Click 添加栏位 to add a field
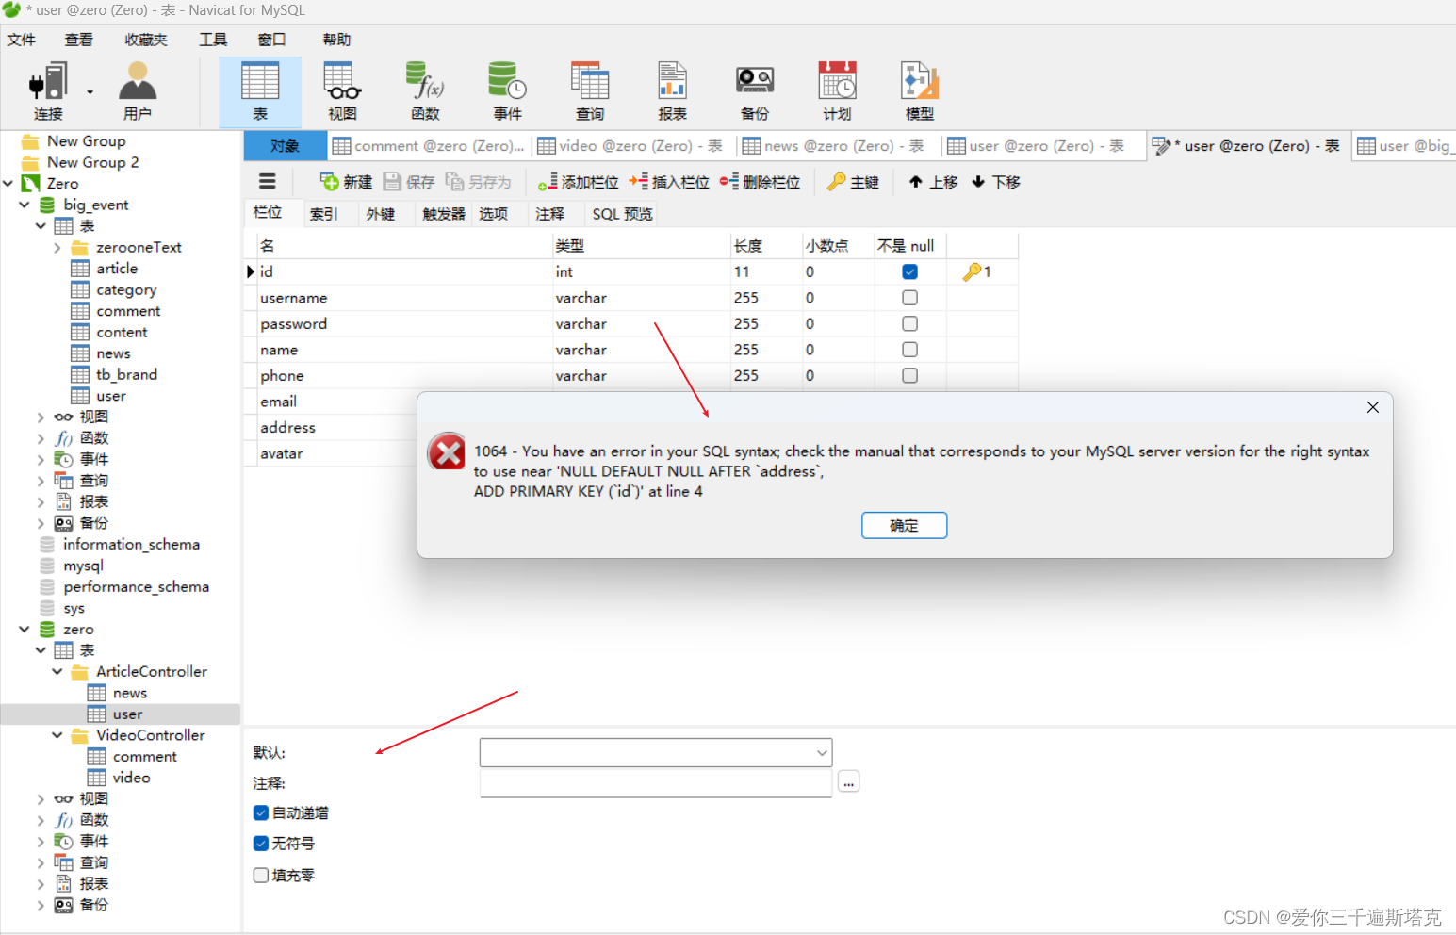Screen dimensions: 1456x935 coord(578,181)
